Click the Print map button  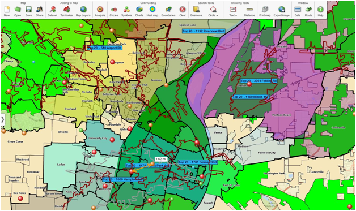[265, 11]
